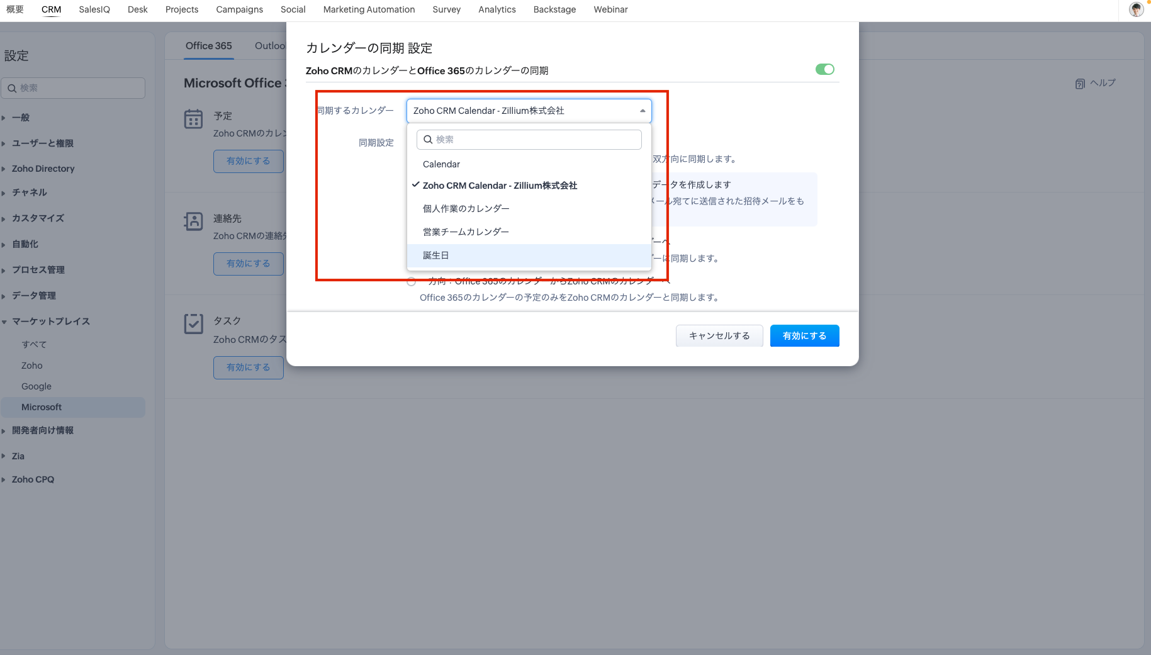Click the キャンセルする button
The image size is (1151, 655).
[719, 336]
